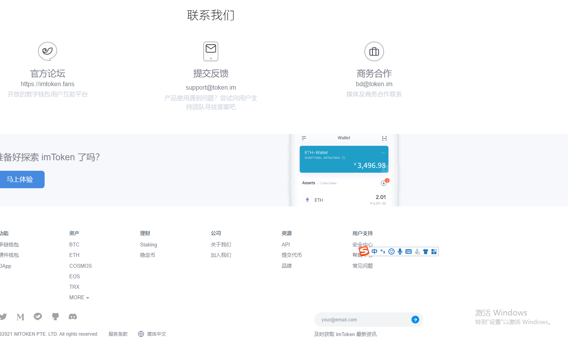
Task: Toggle full/half-width punctuation in Sogou bar
Action: tap(383, 251)
